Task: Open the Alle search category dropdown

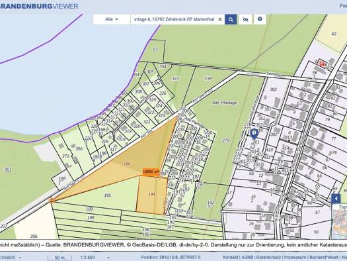Action: click(112, 19)
